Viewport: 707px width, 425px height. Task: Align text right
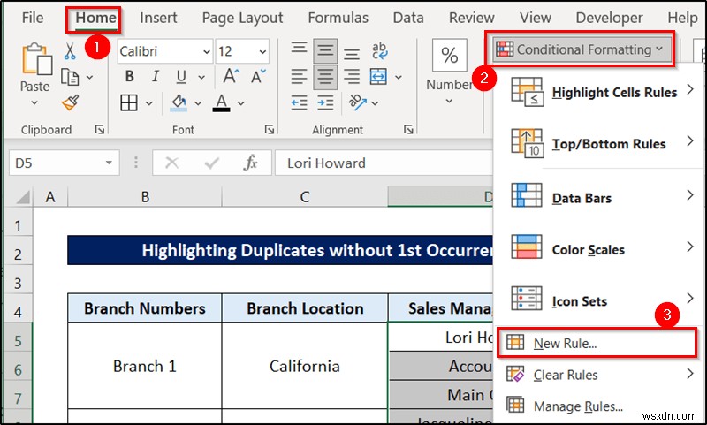(351, 77)
